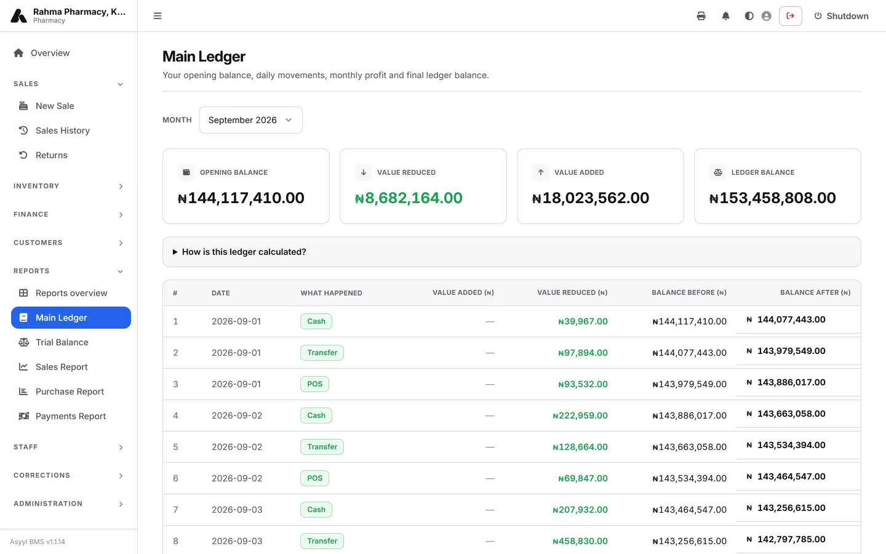The image size is (886, 554).
Task: Click the printer icon in top bar
Action: click(701, 16)
